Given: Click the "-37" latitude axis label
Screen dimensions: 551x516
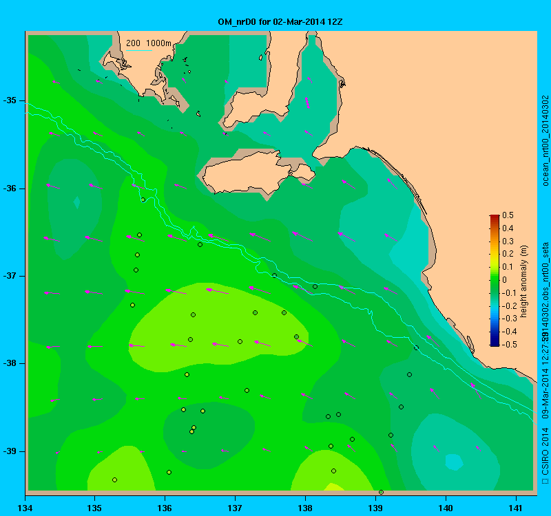Looking at the screenshot, I should pos(10,276).
